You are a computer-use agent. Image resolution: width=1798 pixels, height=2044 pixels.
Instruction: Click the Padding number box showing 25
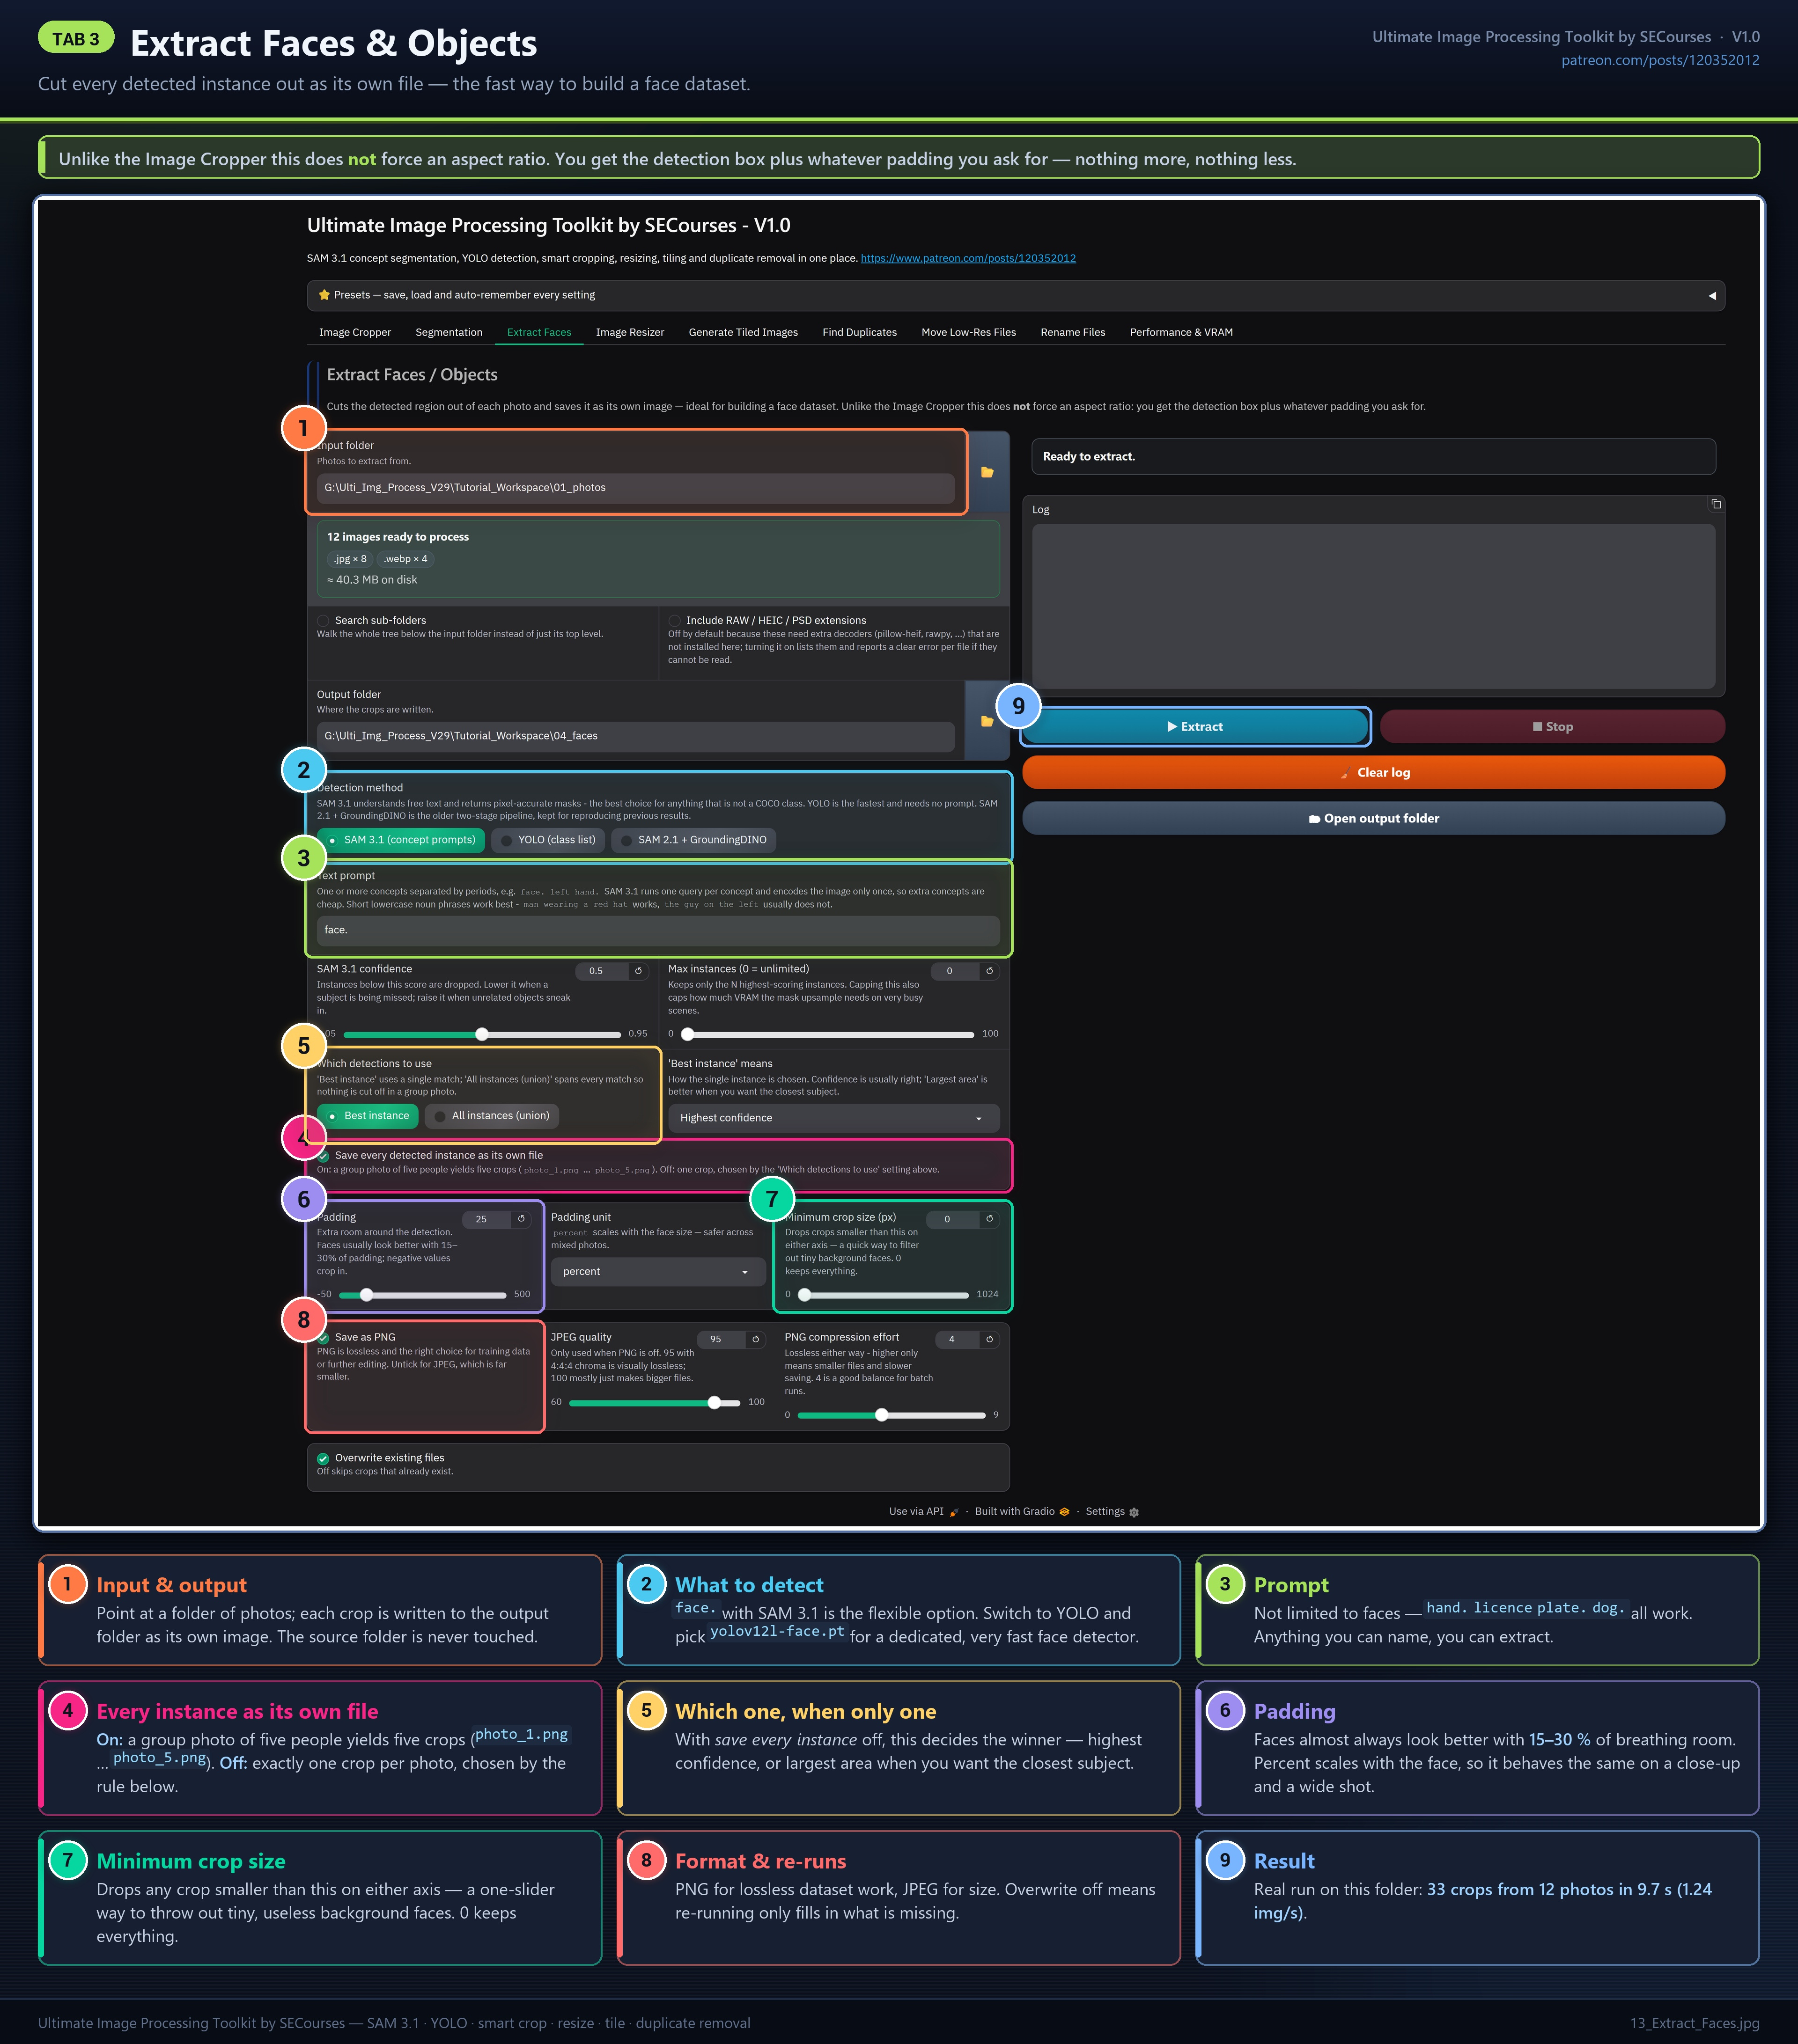point(486,1219)
